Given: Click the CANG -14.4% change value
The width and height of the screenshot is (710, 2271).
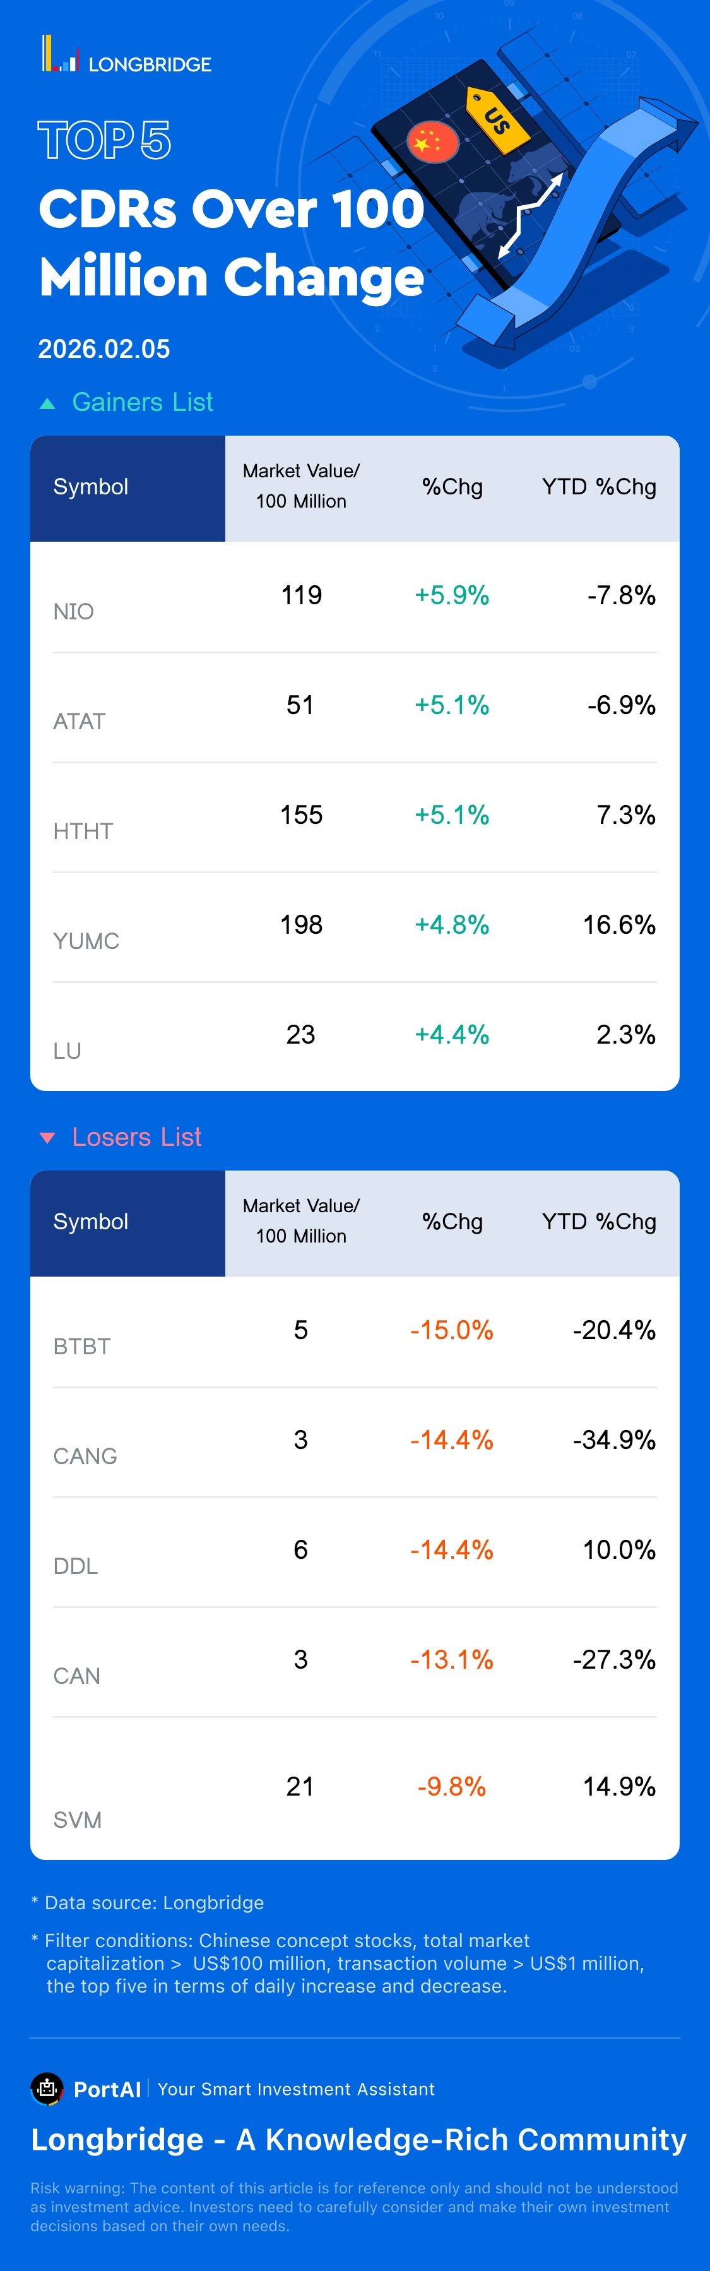Looking at the screenshot, I should (451, 1439).
